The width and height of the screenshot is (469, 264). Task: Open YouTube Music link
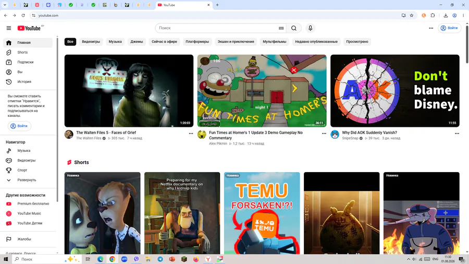pyautogui.click(x=28, y=213)
